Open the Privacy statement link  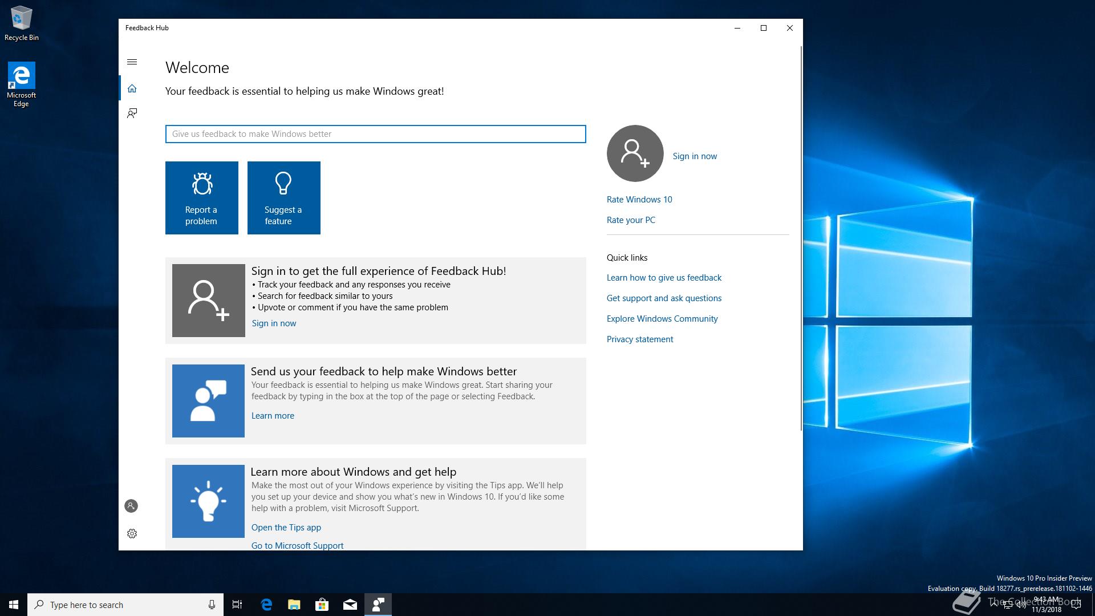[x=640, y=339]
